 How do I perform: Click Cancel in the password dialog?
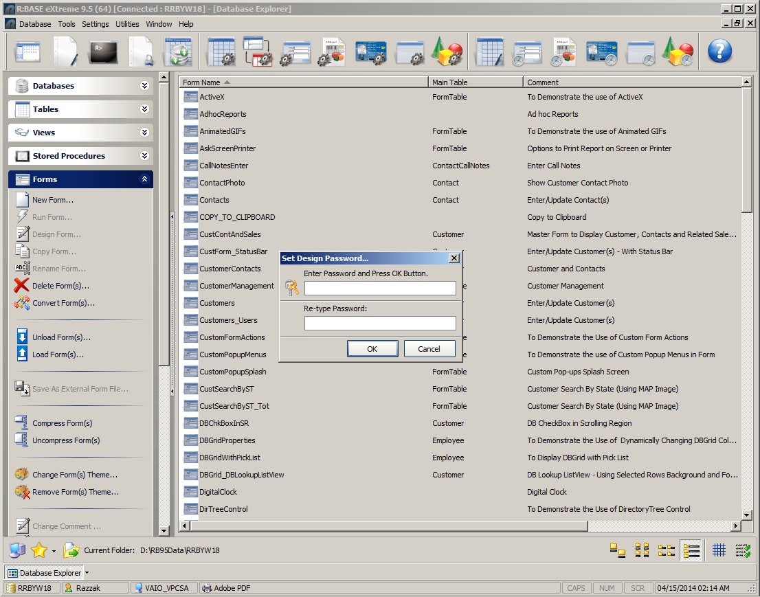tap(429, 349)
